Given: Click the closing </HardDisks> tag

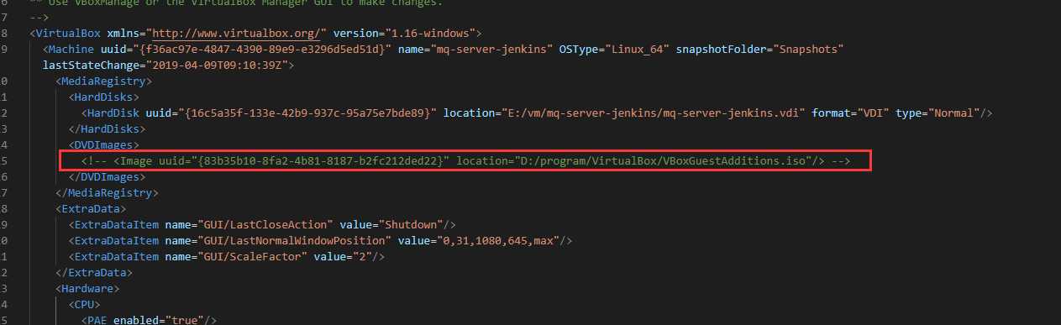Looking at the screenshot, I should pyautogui.click(x=107, y=129).
